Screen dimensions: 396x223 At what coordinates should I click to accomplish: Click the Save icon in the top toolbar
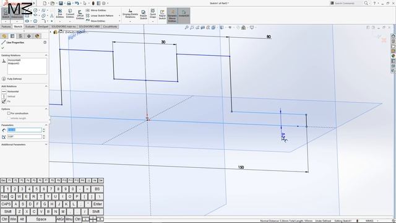click(x=61, y=3)
